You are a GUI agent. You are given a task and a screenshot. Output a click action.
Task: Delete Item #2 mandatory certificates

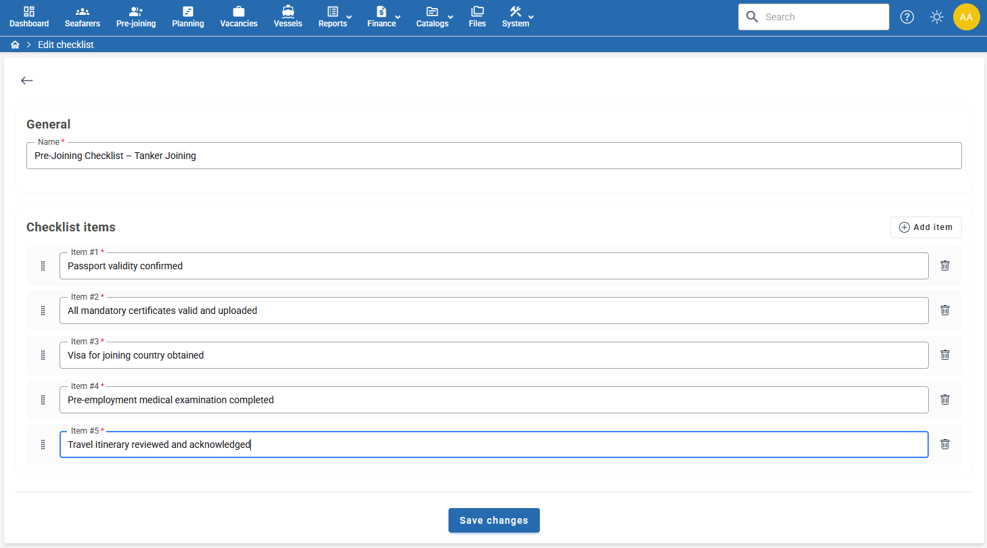point(945,310)
